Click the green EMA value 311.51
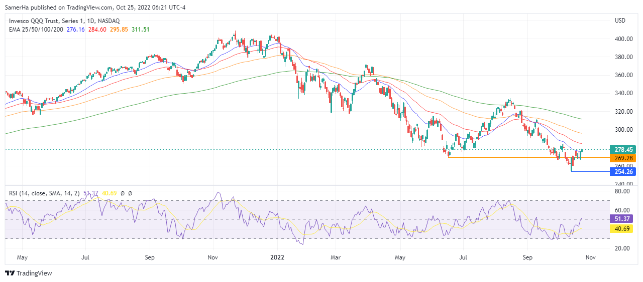Image resolution: width=643 pixels, height=282 pixels. pos(141,30)
